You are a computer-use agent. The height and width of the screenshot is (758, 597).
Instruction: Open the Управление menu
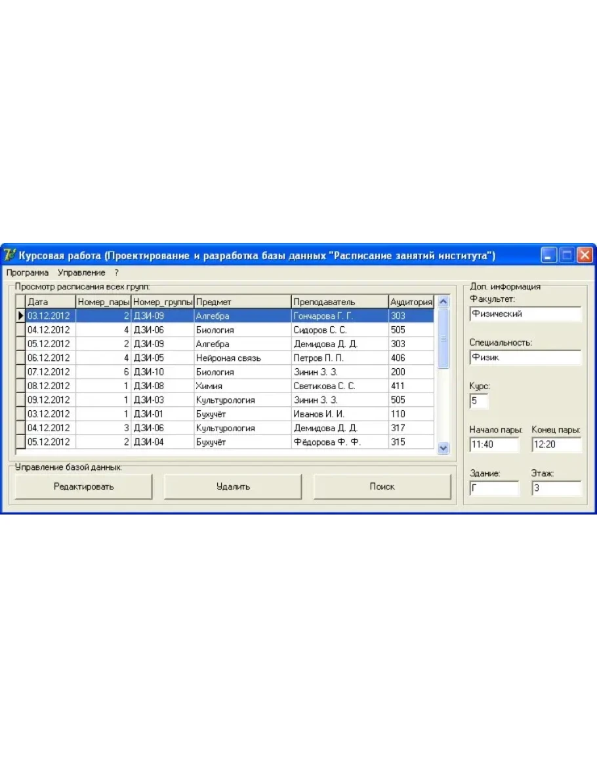pyautogui.click(x=81, y=272)
